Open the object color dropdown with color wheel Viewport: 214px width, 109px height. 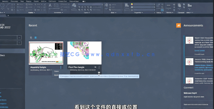click(144, 4)
